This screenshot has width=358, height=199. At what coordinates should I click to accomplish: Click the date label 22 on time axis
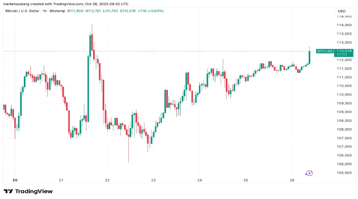(x=107, y=180)
